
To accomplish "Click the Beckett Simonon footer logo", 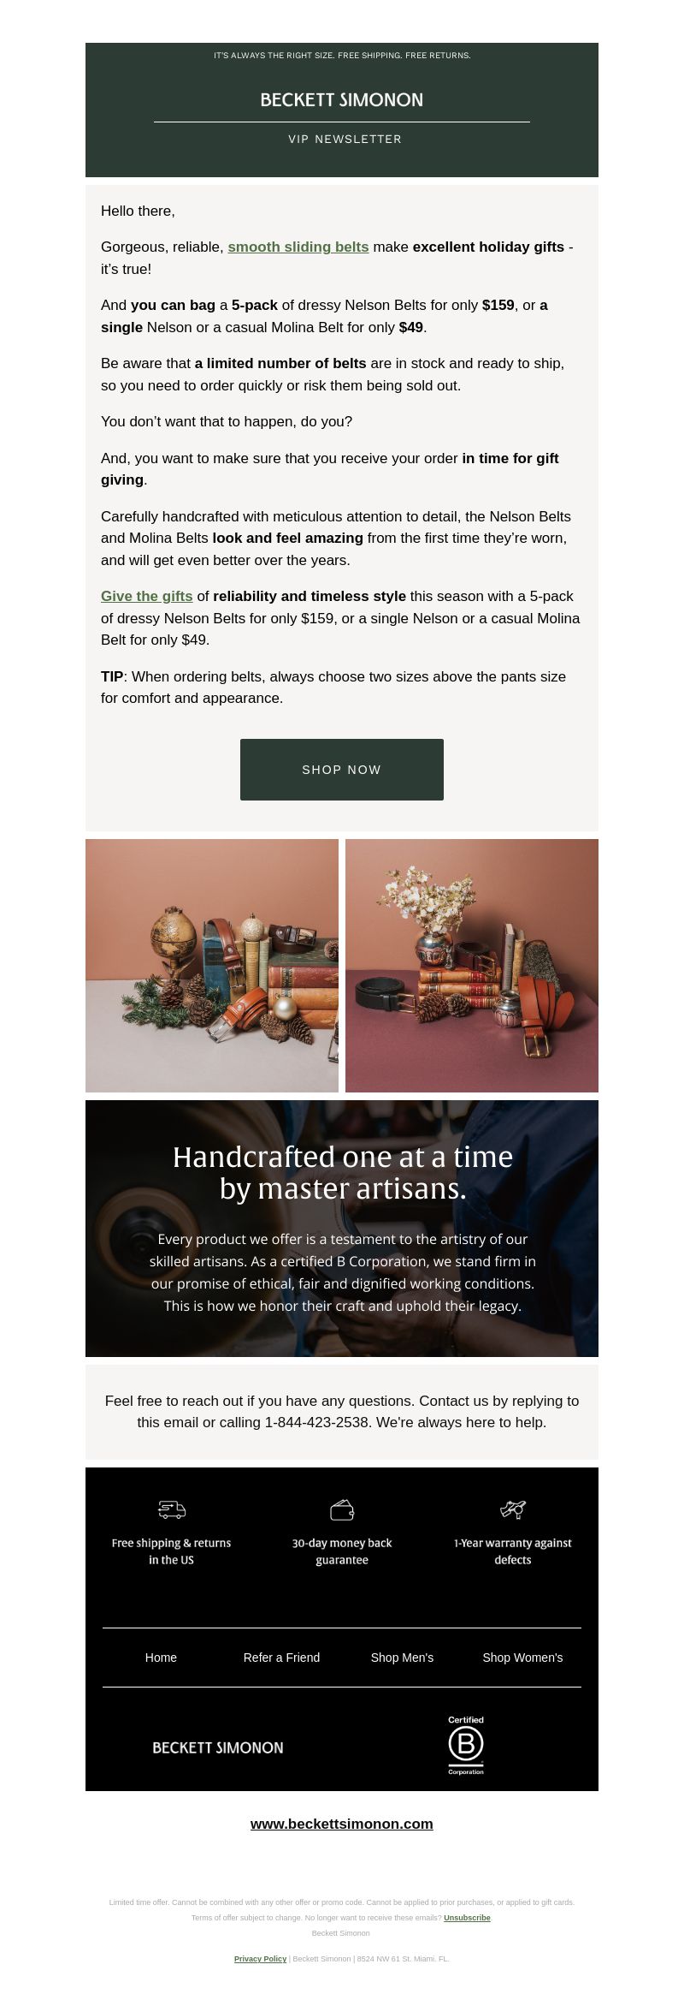I will pos(218,1747).
